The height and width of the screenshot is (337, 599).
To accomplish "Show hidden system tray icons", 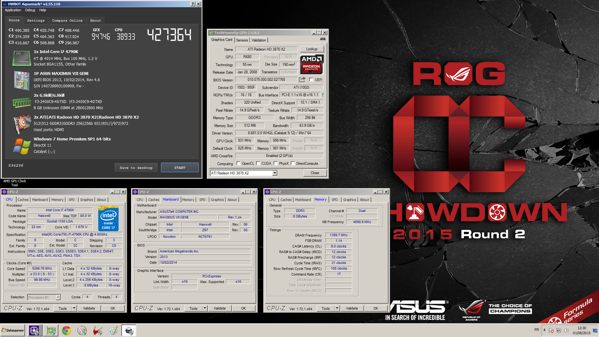I will (544, 330).
